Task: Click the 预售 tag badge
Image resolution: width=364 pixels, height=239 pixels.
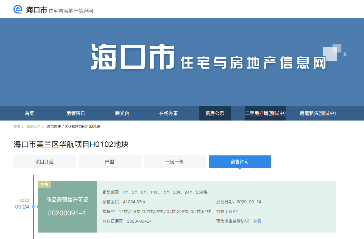Action: click(44, 184)
